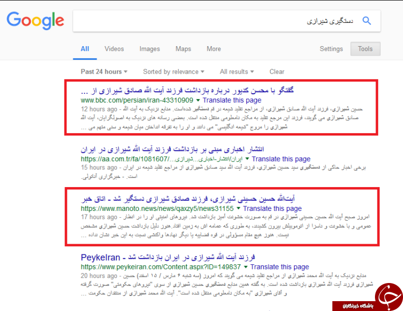Click the manoto.news/news/qaxzy5/news31155 URL

157,208
